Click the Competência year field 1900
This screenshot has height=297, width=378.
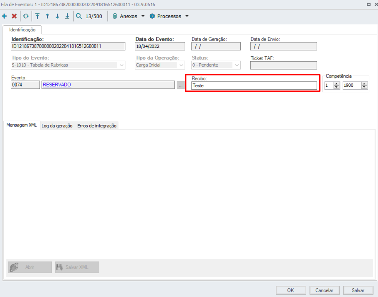click(352, 85)
